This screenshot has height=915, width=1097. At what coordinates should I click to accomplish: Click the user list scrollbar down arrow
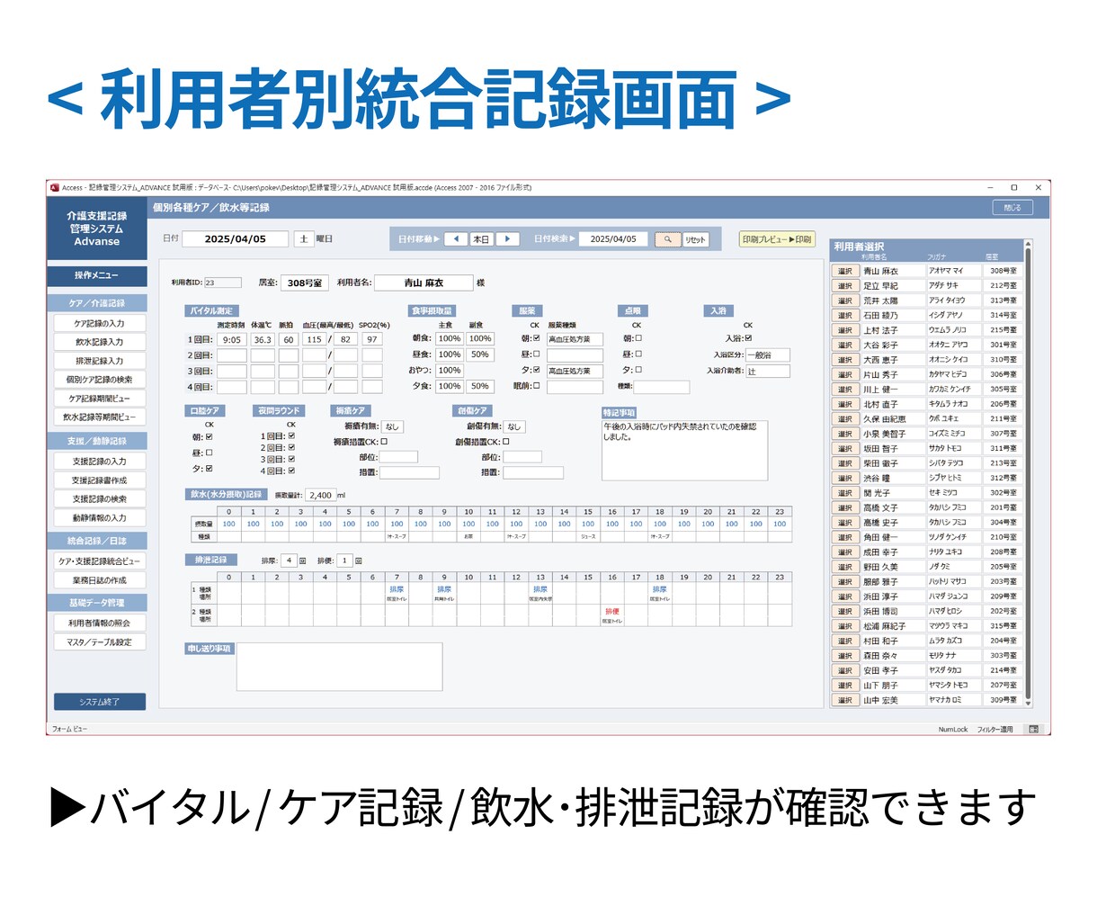pyautogui.click(x=1029, y=703)
